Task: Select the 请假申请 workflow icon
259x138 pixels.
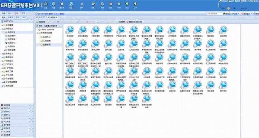Action: 223,44
